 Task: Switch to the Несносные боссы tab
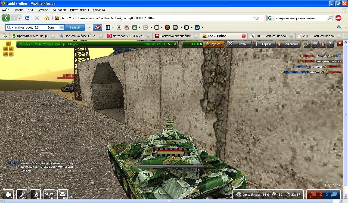point(81,36)
